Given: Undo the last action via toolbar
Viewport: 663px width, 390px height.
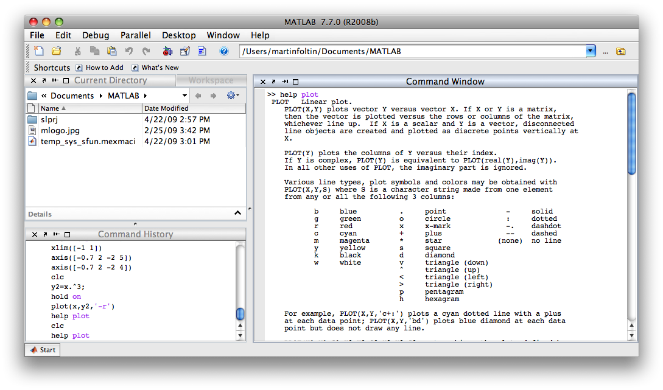Looking at the screenshot, I should [x=129, y=51].
